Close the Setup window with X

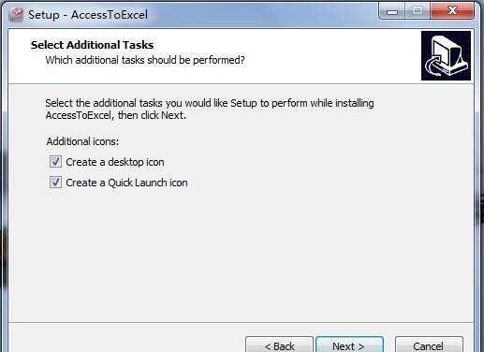452,11
